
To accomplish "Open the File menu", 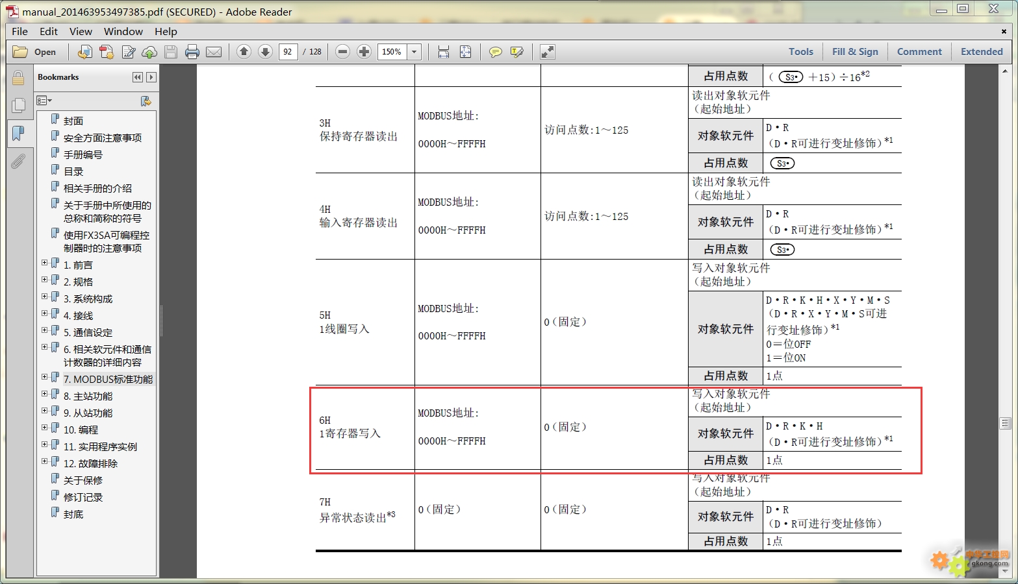I will [20, 31].
